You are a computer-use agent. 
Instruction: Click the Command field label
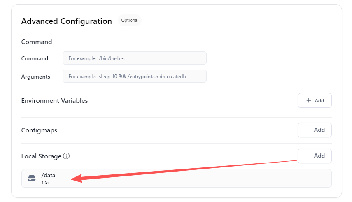point(35,58)
